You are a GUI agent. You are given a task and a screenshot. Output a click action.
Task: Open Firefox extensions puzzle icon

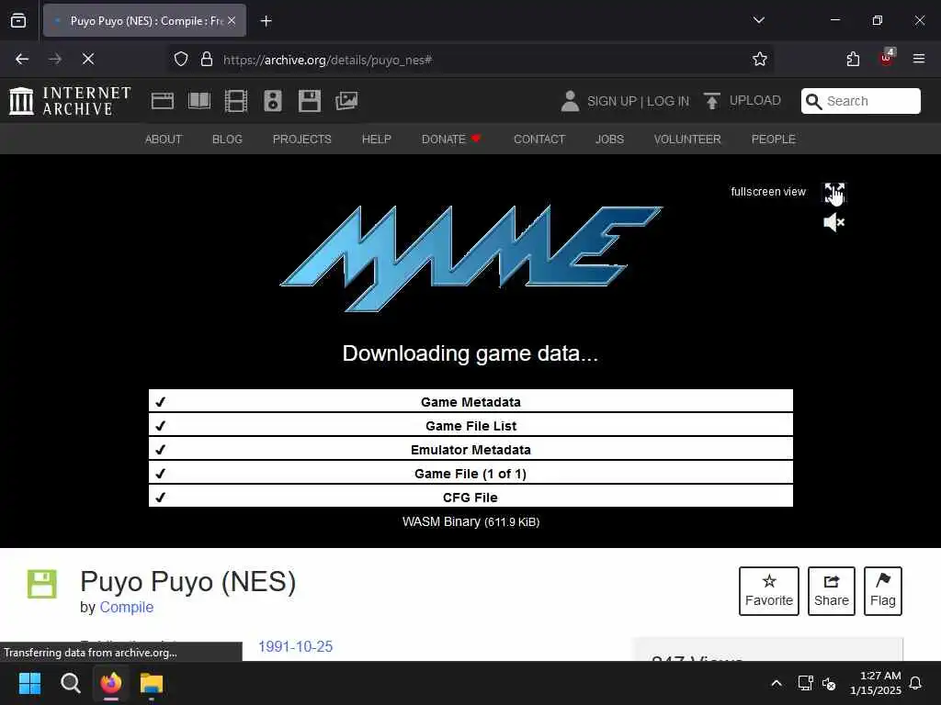[853, 59]
